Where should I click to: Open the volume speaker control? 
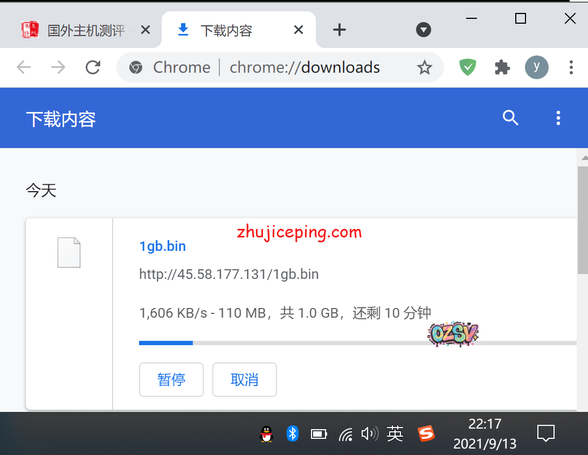click(x=369, y=433)
